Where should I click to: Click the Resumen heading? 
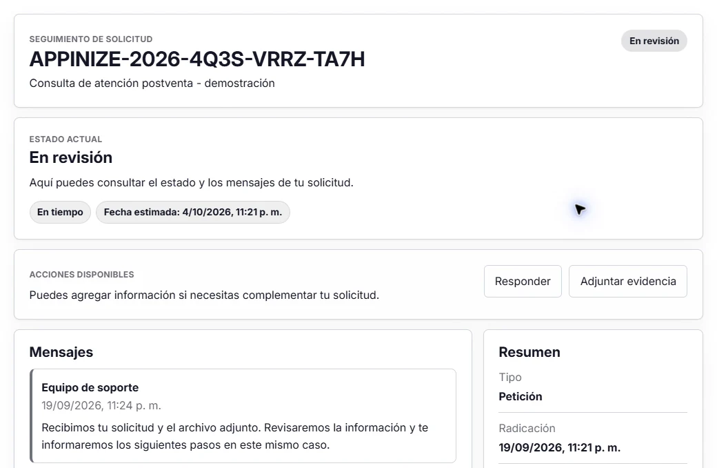529,352
